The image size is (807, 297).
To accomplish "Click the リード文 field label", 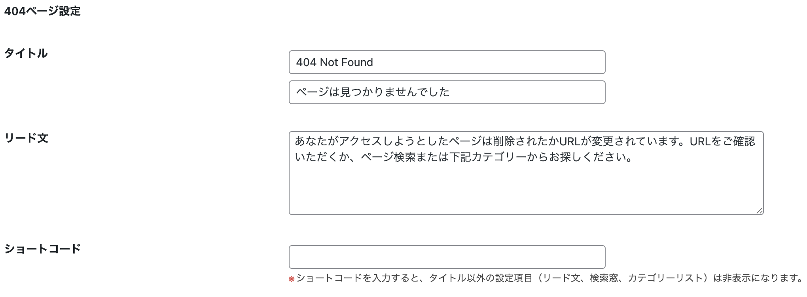I will click(x=26, y=138).
